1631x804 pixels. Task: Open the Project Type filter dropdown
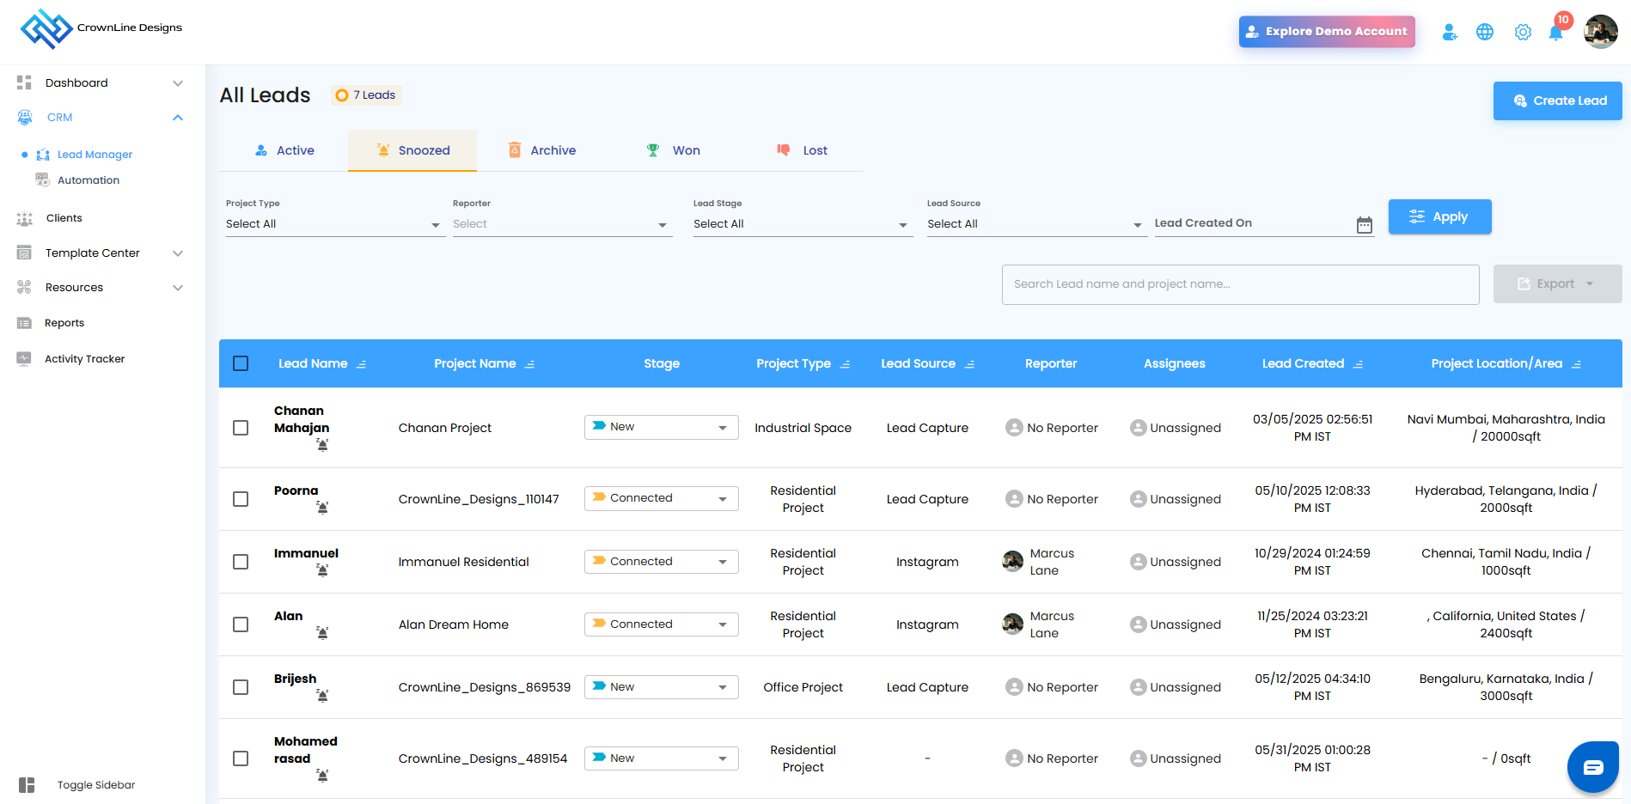click(x=333, y=224)
